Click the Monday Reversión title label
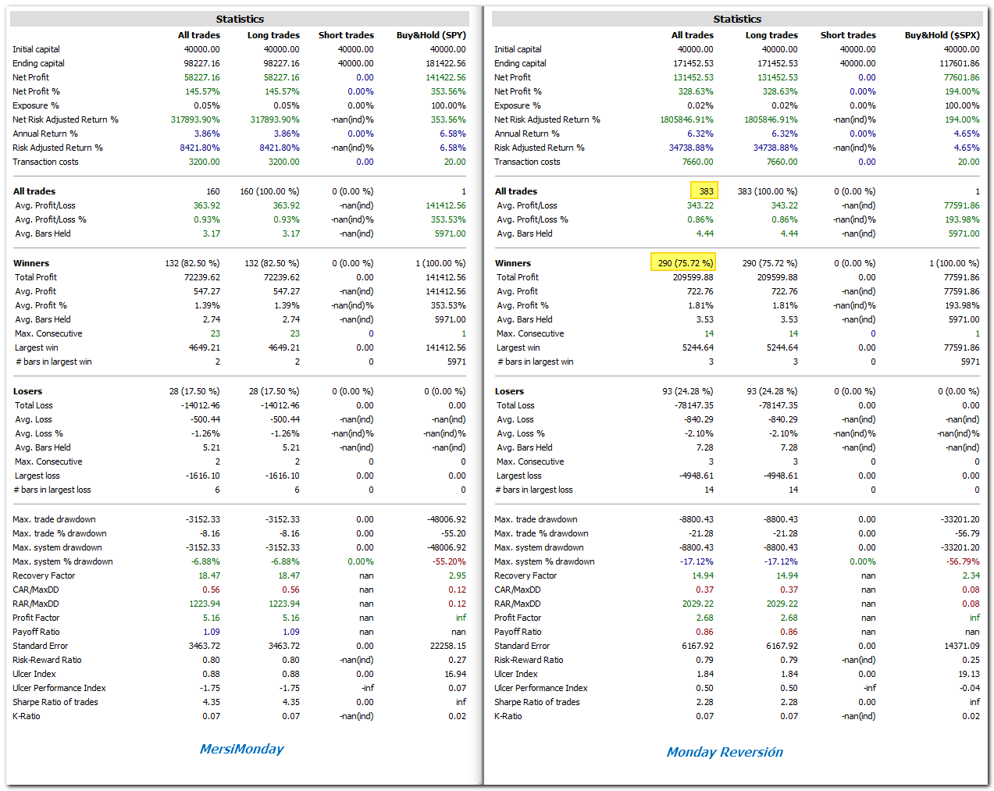The image size is (994, 791). [x=725, y=752]
